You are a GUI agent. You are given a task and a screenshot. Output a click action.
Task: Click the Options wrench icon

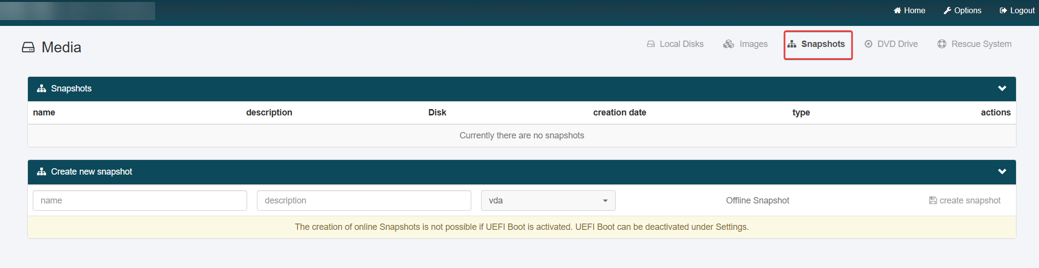(947, 11)
